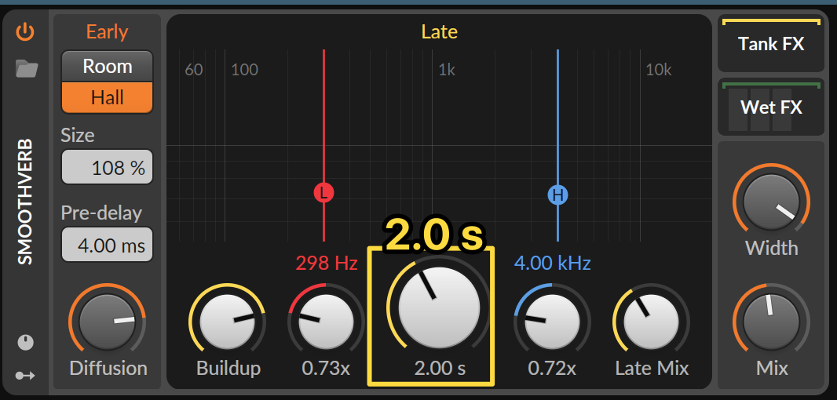Select the Room early reflection mode

[x=108, y=67]
